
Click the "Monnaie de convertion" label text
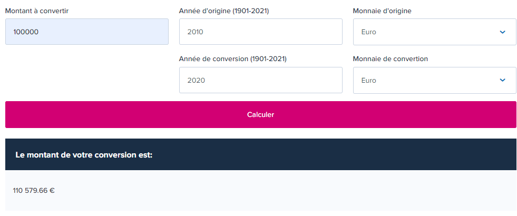[x=391, y=59]
